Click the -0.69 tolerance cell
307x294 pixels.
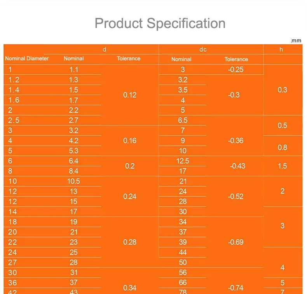(235, 242)
